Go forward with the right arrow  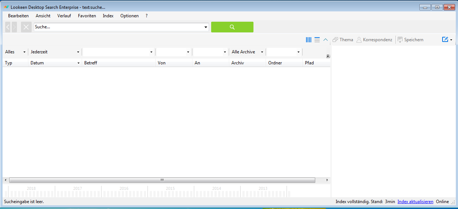point(14,27)
